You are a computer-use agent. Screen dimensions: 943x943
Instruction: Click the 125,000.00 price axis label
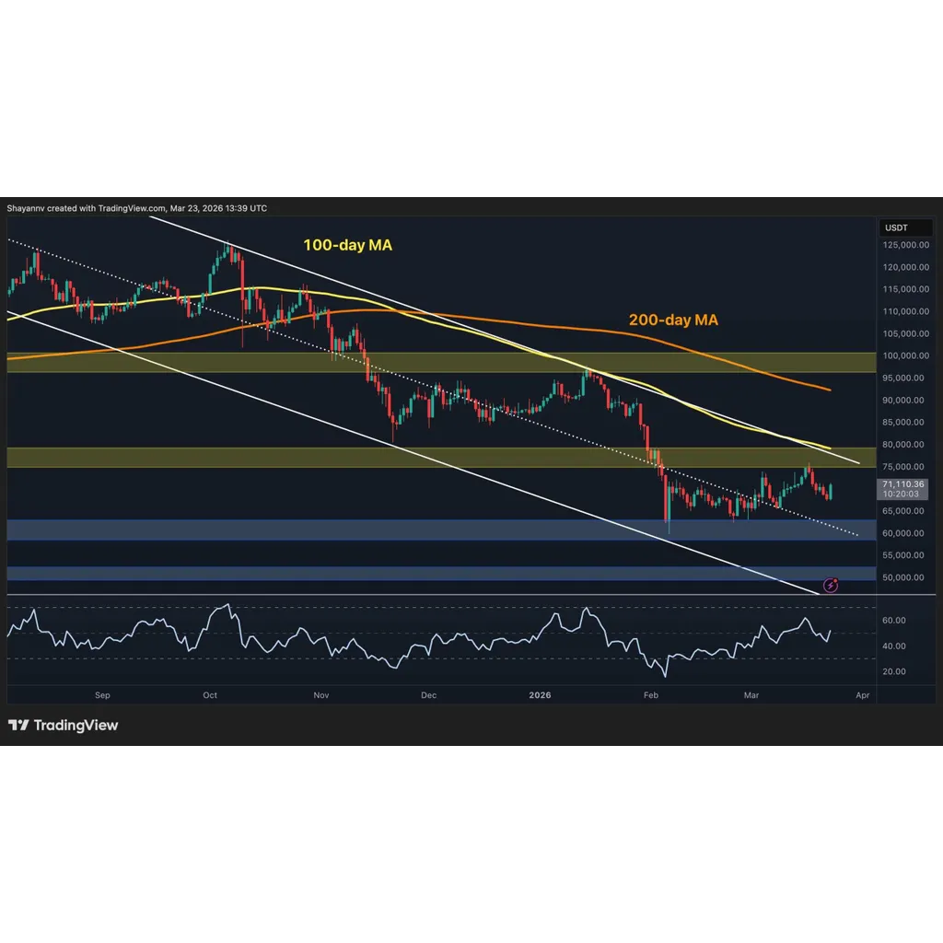906,245
